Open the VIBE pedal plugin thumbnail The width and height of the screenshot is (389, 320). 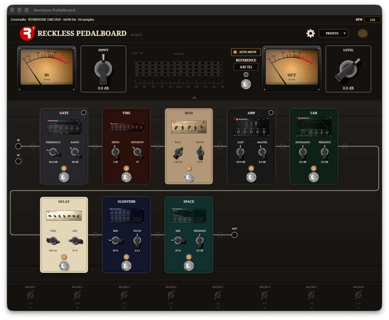coord(126,127)
